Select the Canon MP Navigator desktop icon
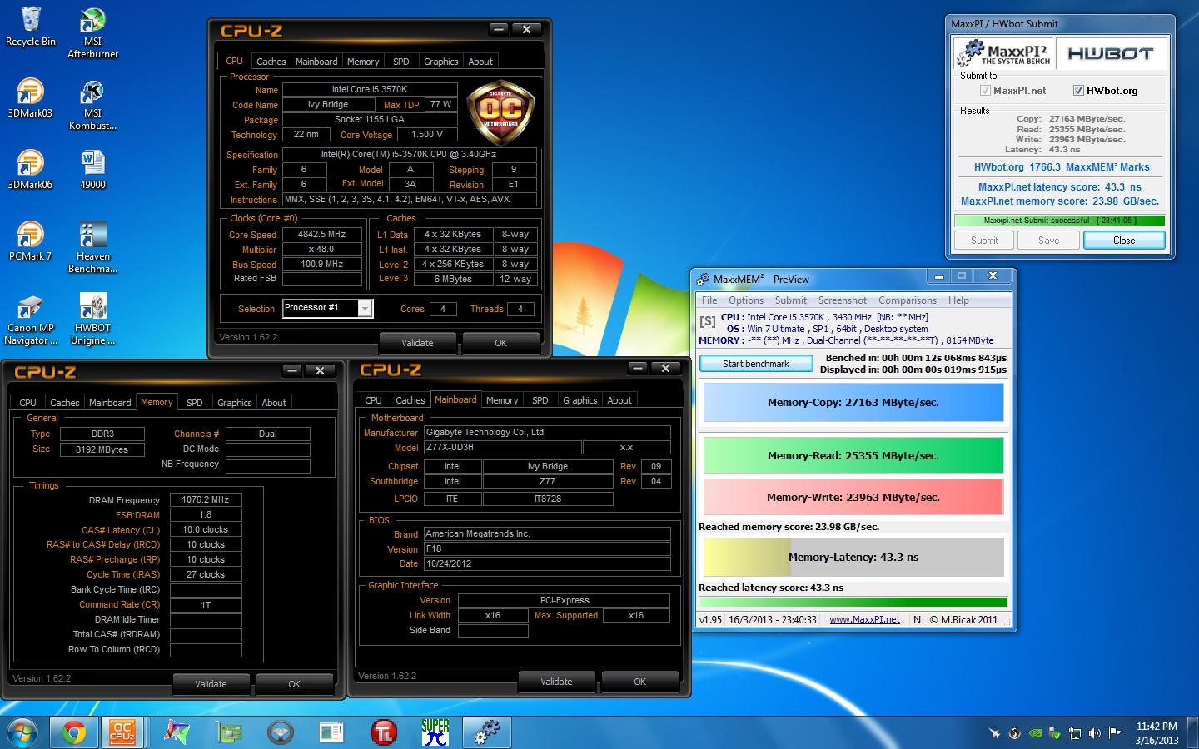 [30, 320]
